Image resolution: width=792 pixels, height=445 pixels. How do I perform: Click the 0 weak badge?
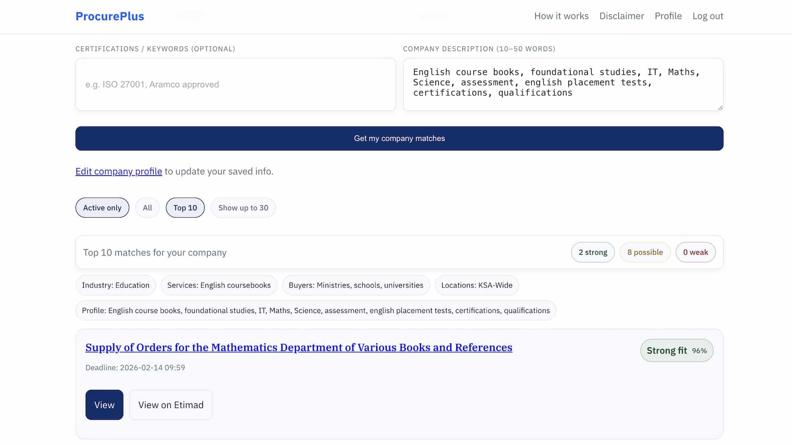(x=695, y=252)
